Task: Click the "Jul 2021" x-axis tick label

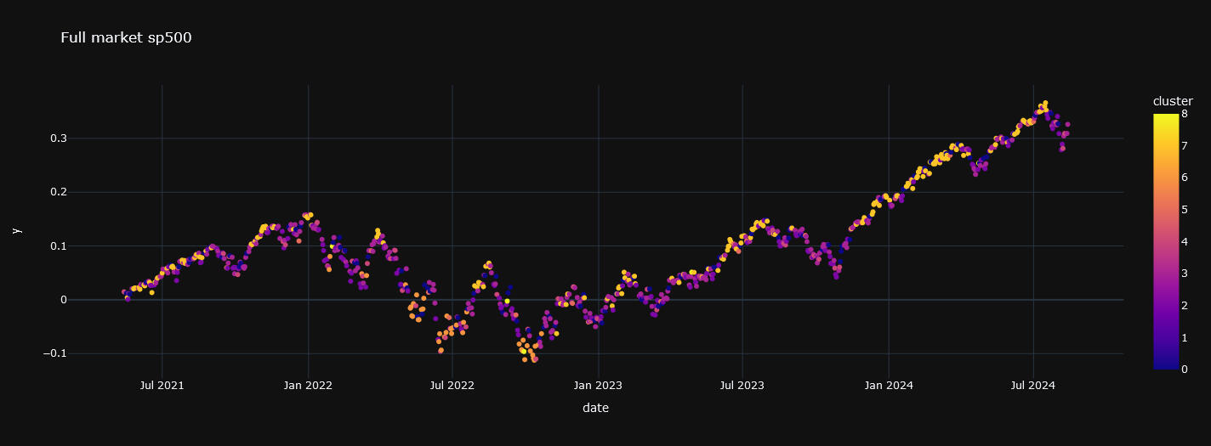Action: pyautogui.click(x=162, y=386)
